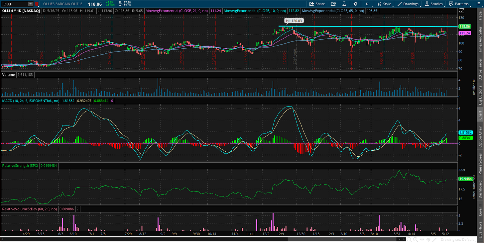Click the Share button label
484x243 pixels.
click(x=320, y=4)
